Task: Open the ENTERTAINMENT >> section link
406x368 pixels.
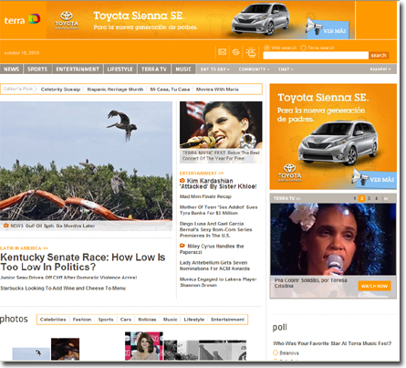Action: 202,173
